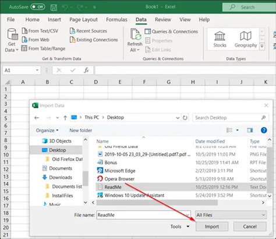Screen dimensions: 276x239
Task: Click the Search Desktop field
Action: point(231,118)
